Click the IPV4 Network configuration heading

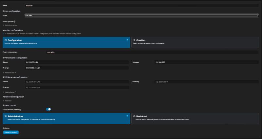(15, 58)
